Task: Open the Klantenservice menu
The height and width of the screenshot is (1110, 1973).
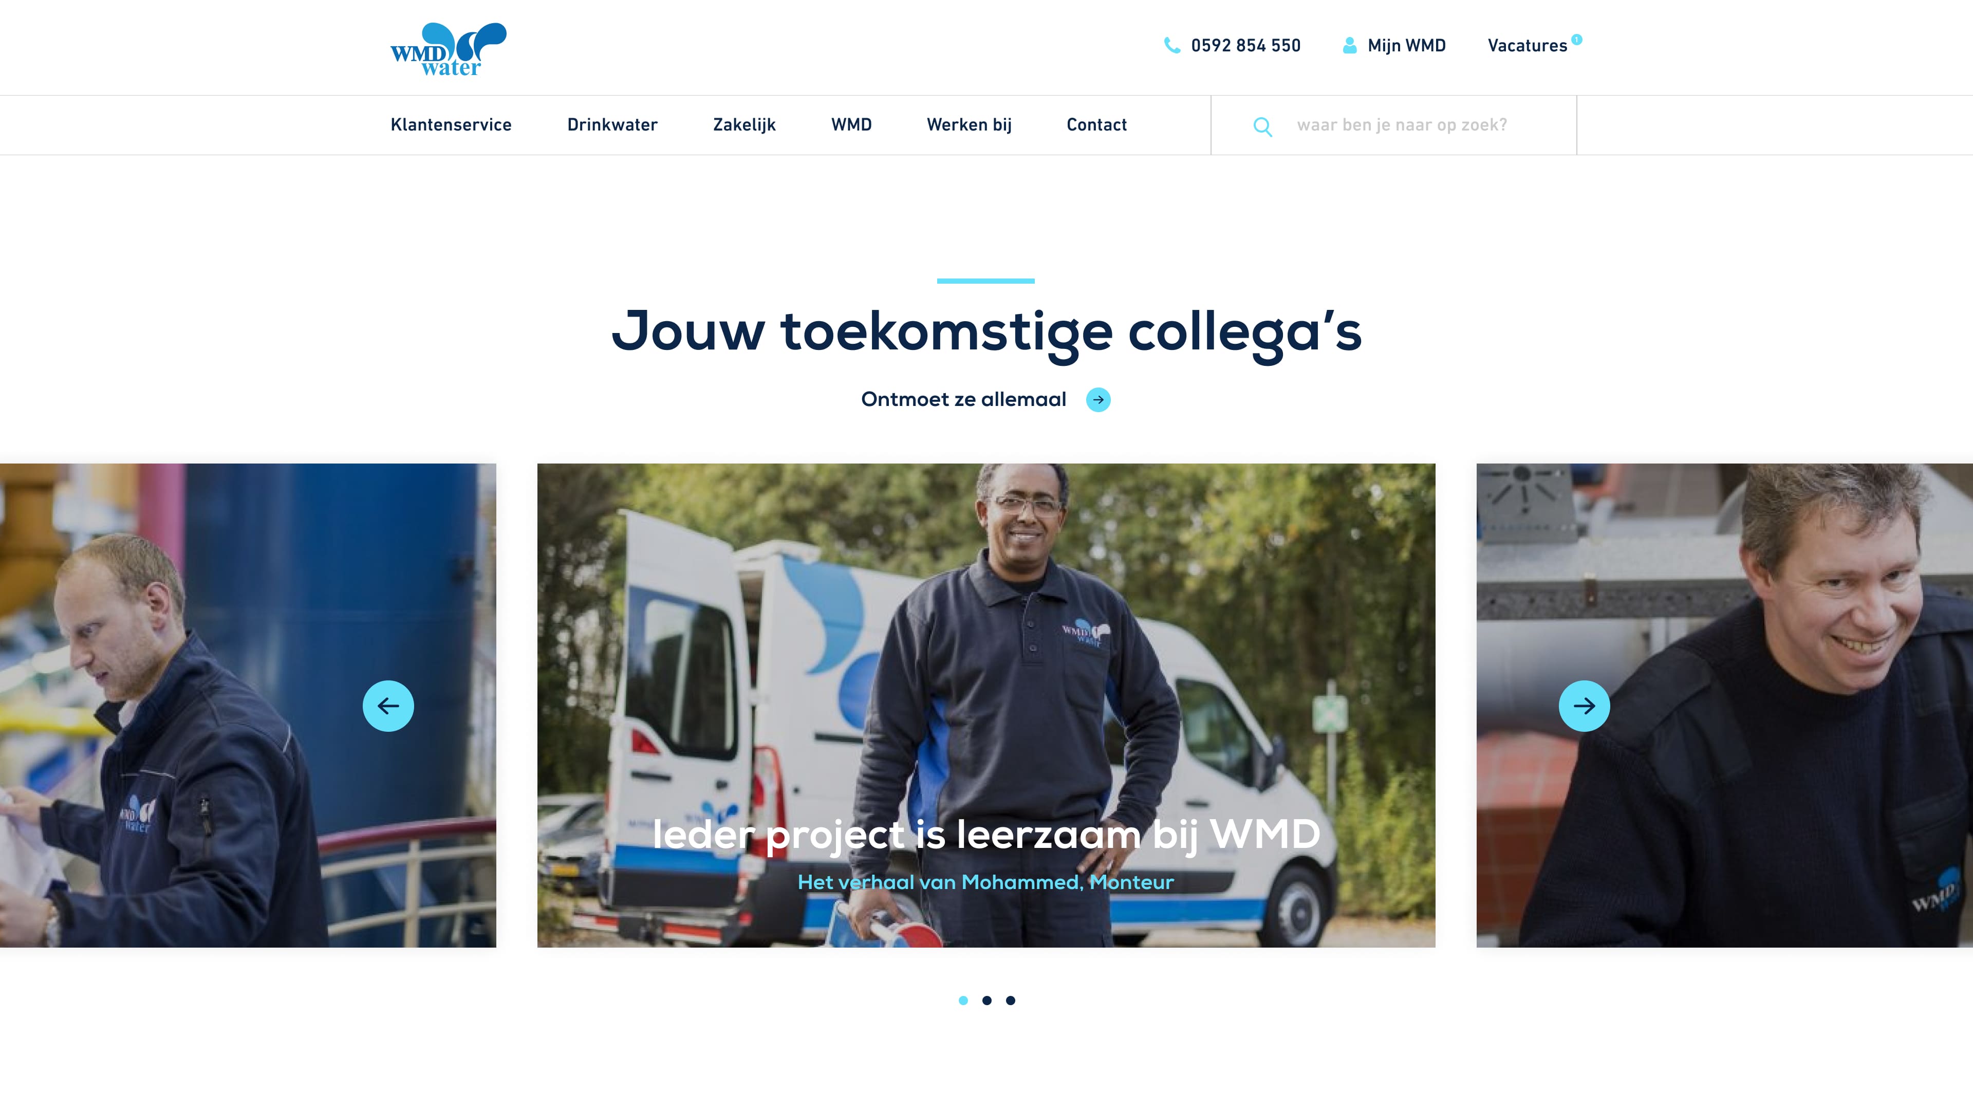Action: (x=451, y=125)
